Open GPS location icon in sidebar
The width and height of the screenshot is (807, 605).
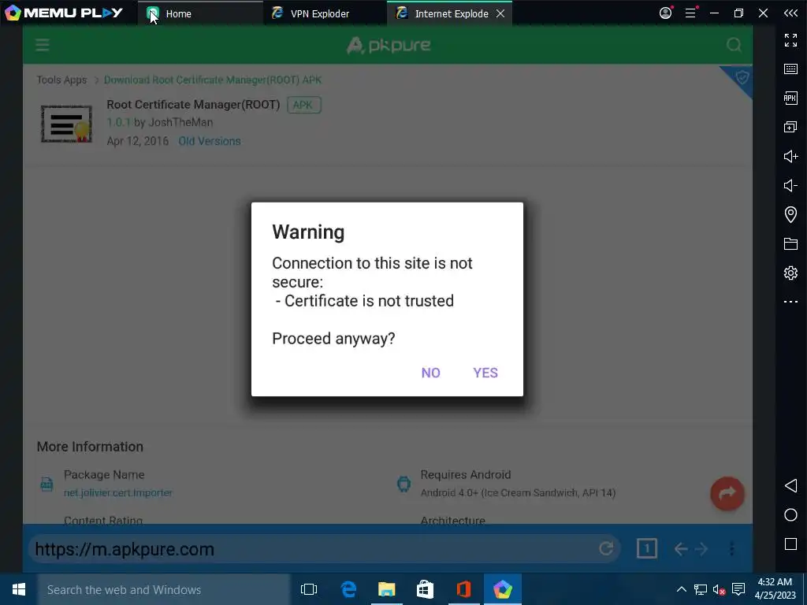coord(790,214)
